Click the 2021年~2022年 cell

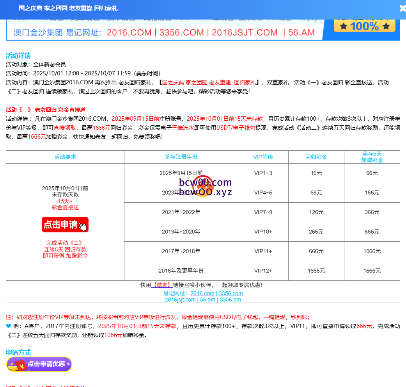(181, 212)
